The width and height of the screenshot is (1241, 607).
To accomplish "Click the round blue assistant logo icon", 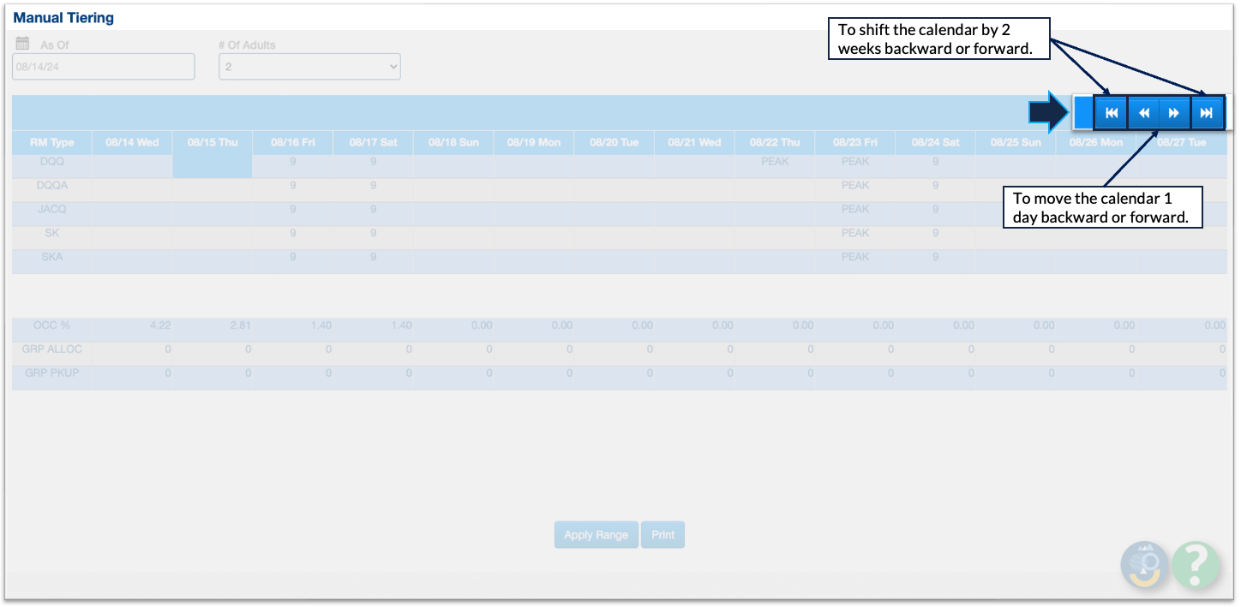I will (x=1144, y=564).
